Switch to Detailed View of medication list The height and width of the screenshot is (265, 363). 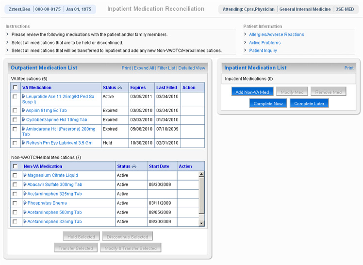coord(192,68)
